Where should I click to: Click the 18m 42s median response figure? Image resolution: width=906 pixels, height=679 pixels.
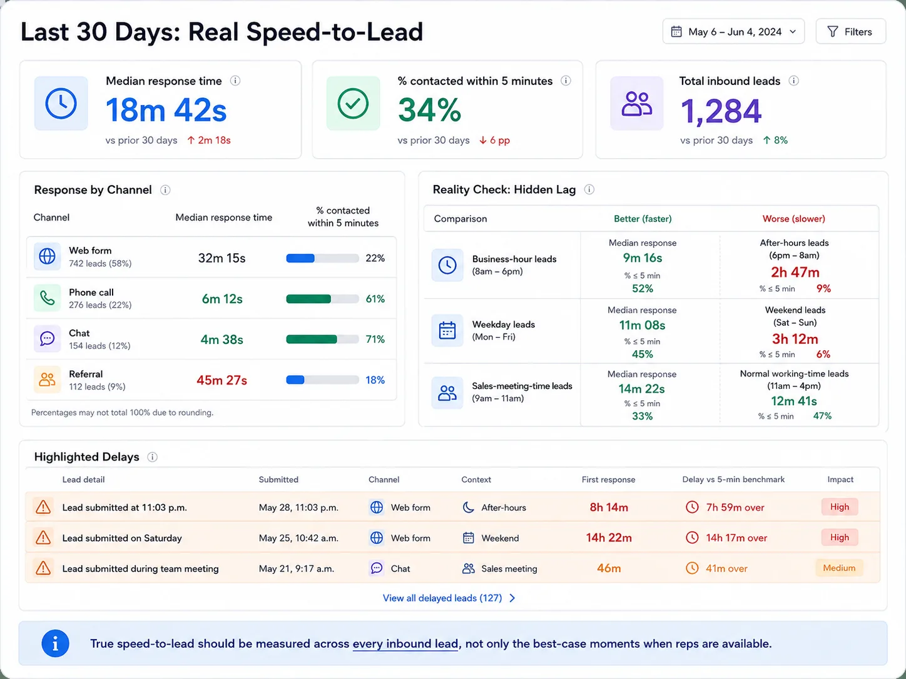click(166, 111)
